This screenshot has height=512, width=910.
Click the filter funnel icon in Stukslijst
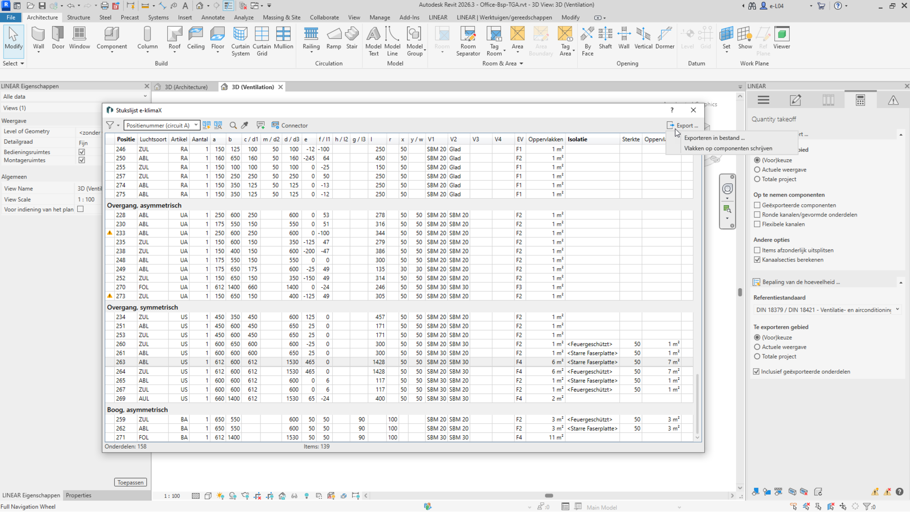tap(110, 125)
